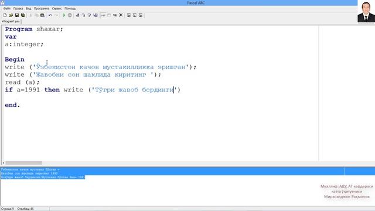Click the open file folder icon
375x211 pixels.
11,15
